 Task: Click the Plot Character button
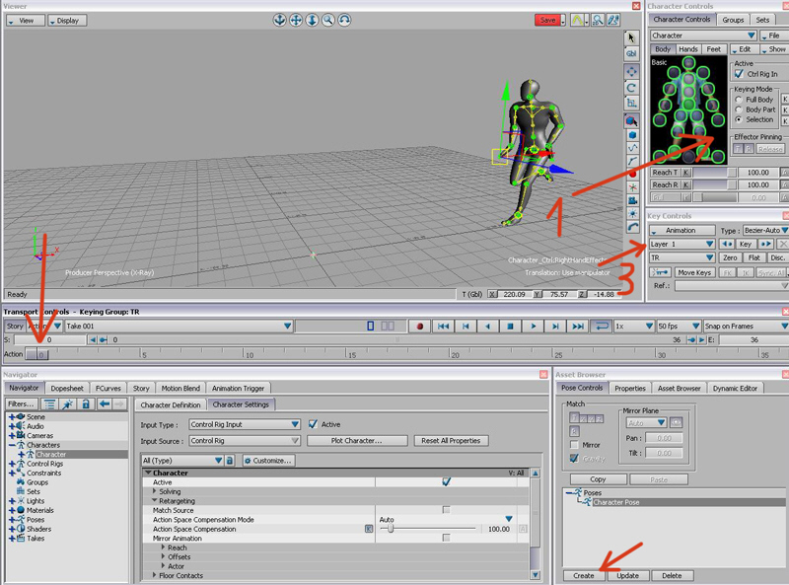[357, 440]
